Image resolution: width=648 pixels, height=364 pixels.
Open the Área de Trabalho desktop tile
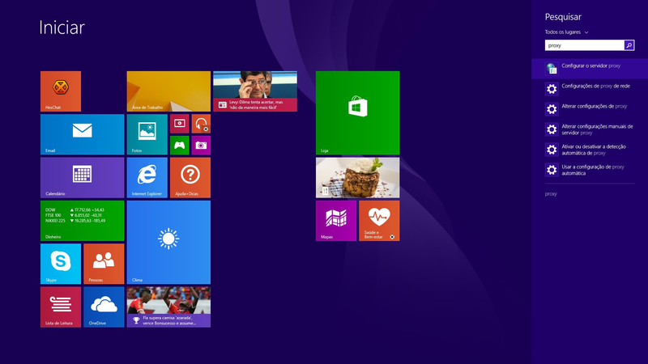(168, 91)
